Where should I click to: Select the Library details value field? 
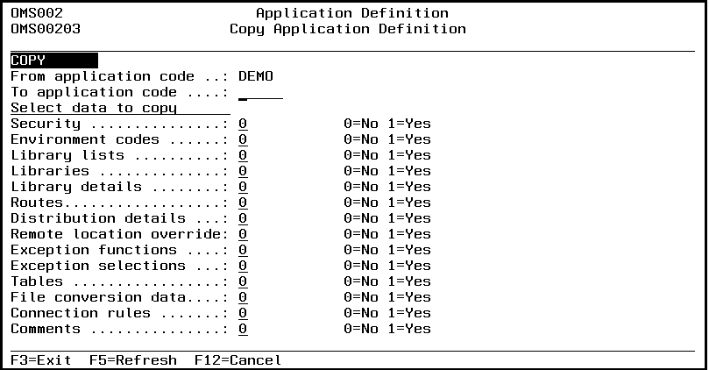click(x=243, y=187)
